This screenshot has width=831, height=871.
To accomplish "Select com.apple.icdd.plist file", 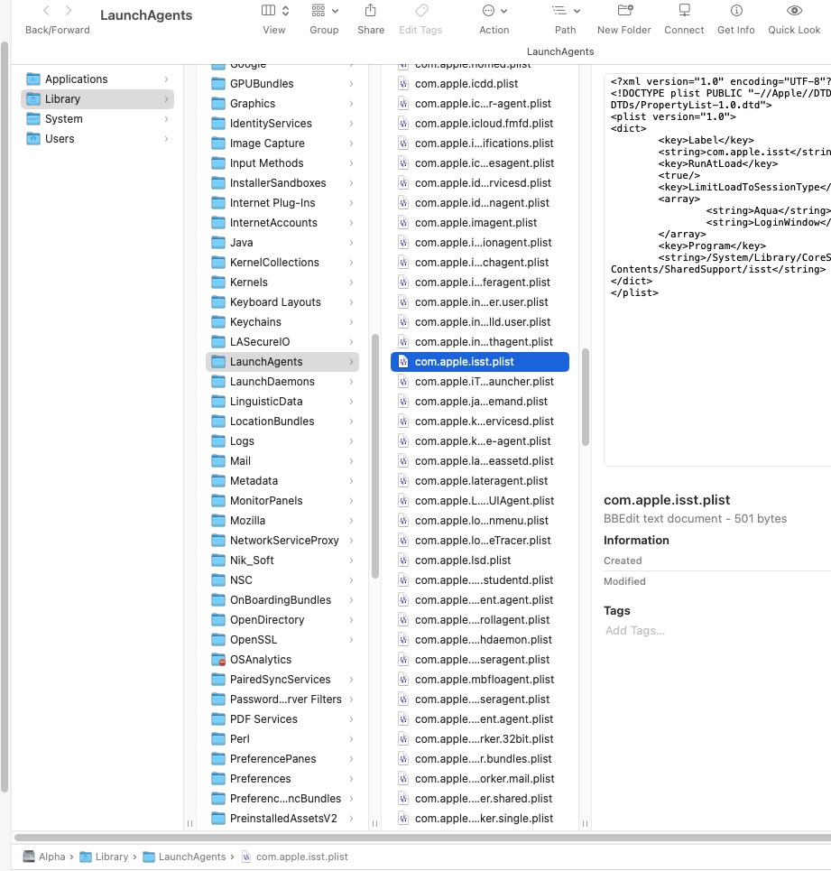I will [480, 84].
